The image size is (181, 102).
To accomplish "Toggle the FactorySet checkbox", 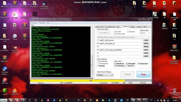I will 138,63.
